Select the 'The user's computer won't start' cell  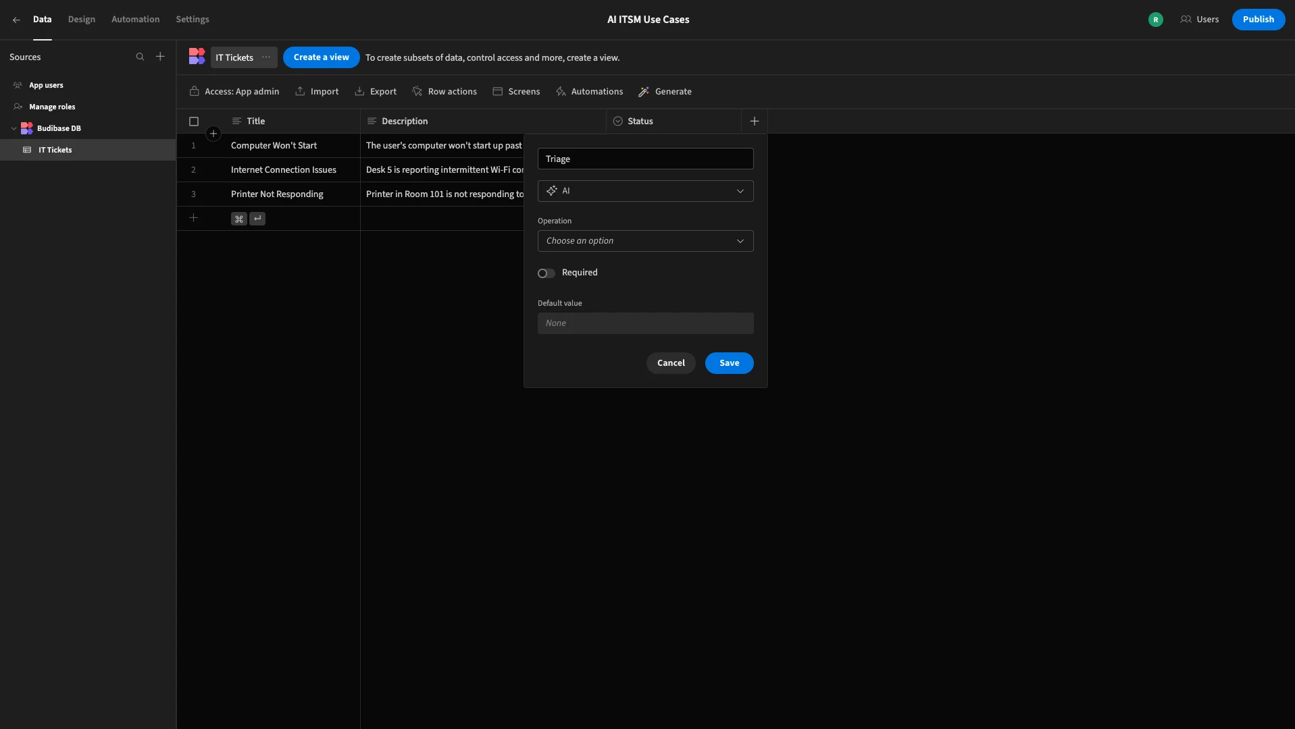click(x=442, y=146)
